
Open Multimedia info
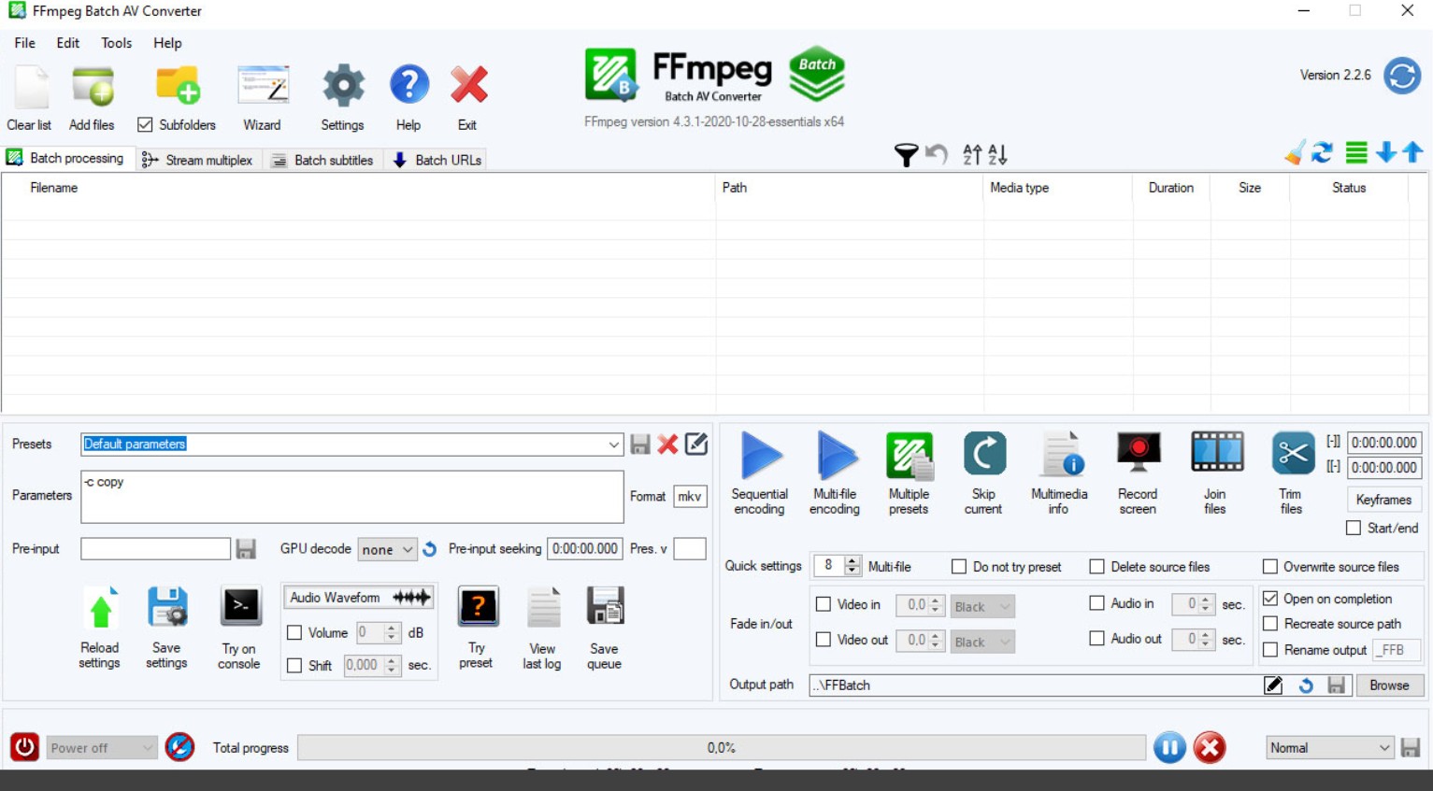point(1061,456)
